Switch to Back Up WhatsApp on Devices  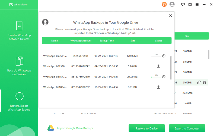(x=19, y=66)
